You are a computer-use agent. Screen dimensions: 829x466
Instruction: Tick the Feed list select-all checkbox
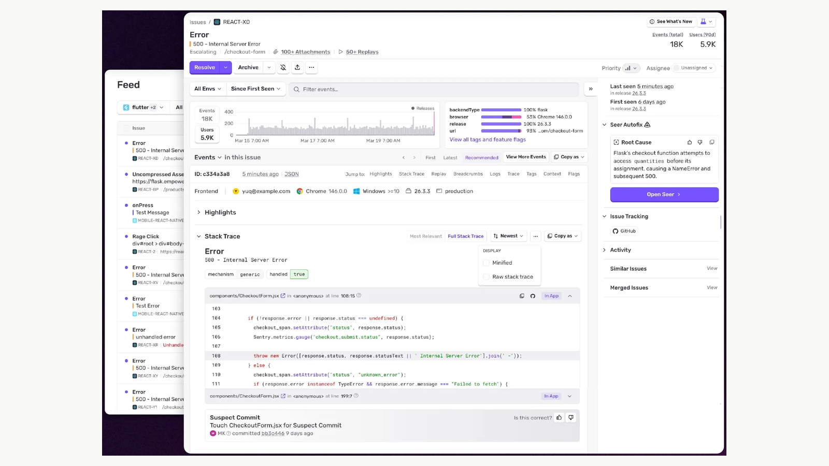pos(126,128)
